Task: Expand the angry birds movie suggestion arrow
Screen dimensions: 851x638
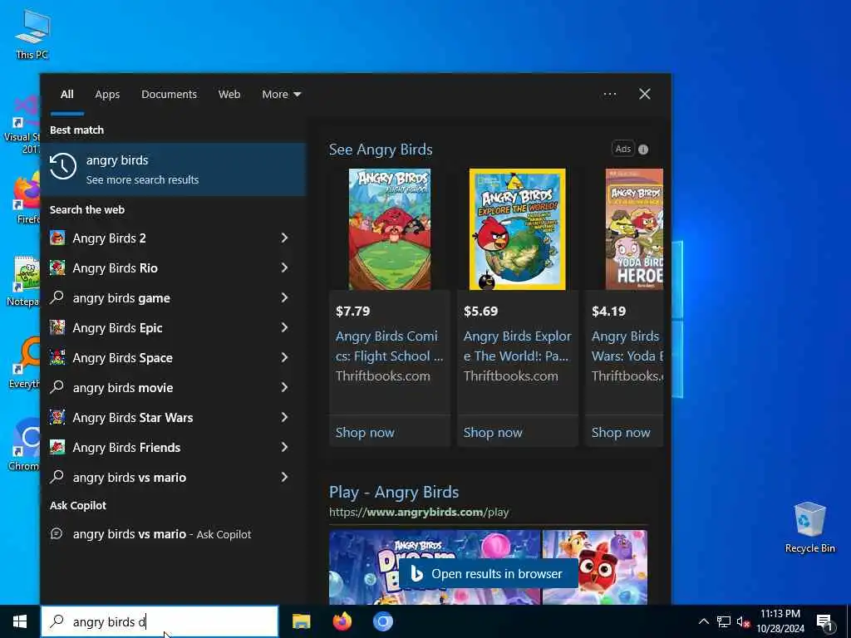Action: tap(284, 387)
